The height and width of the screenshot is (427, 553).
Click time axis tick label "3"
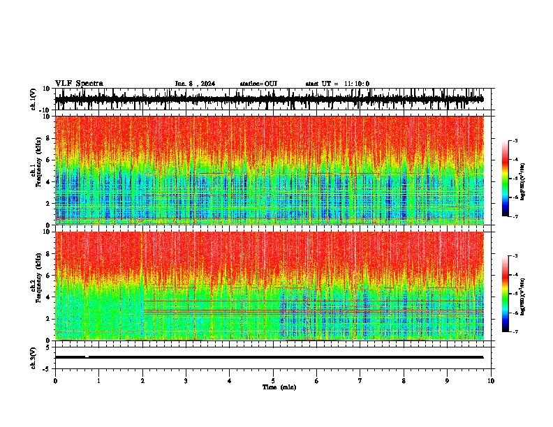pos(186,380)
